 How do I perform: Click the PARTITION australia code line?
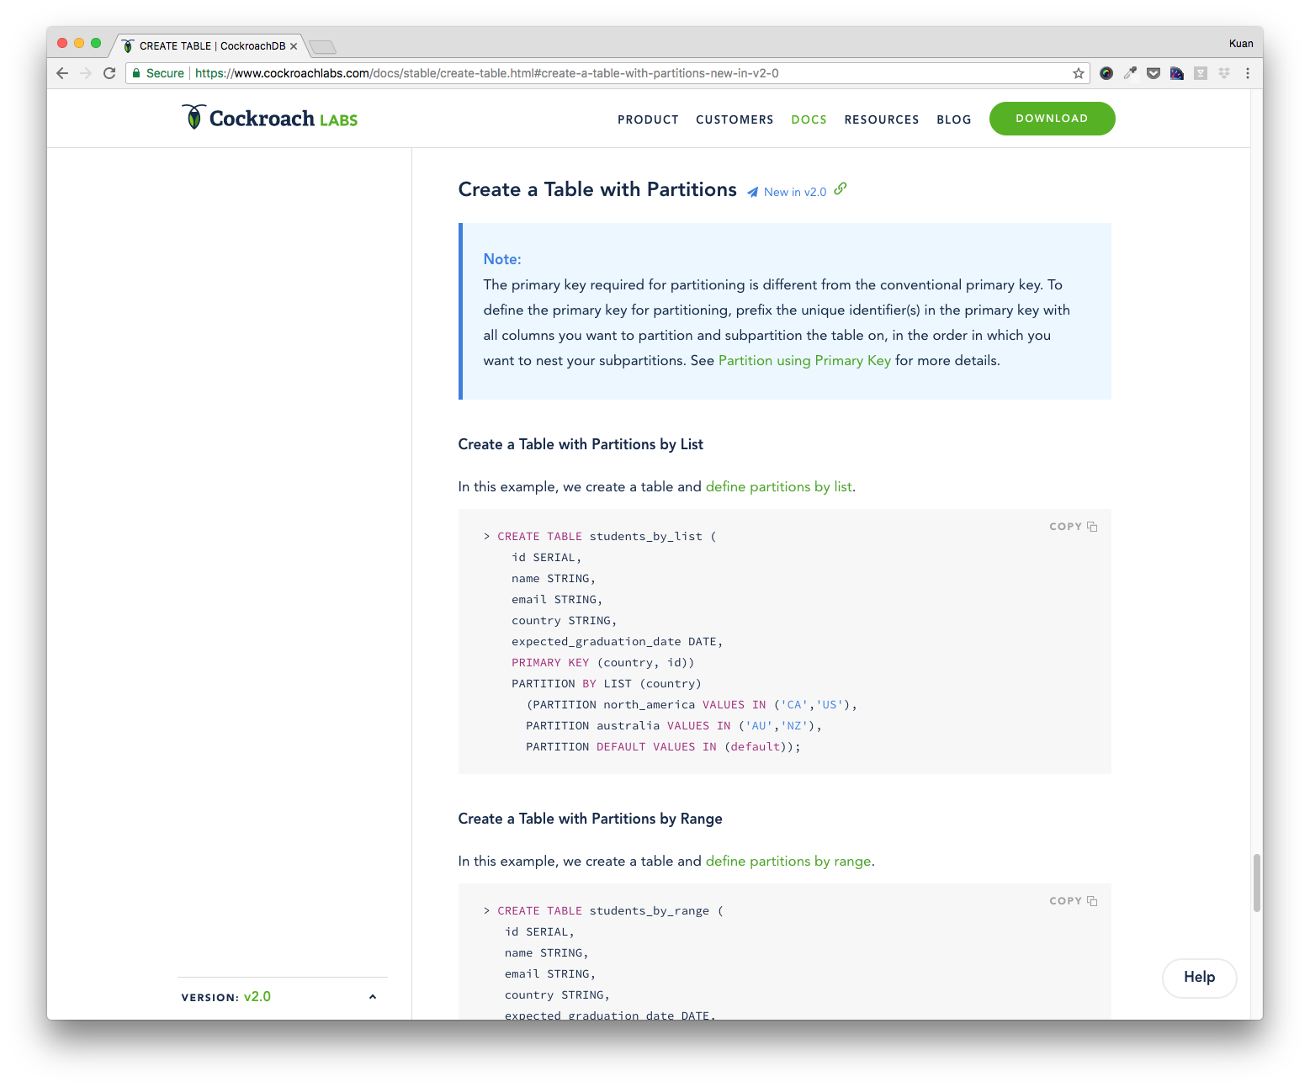click(x=674, y=726)
